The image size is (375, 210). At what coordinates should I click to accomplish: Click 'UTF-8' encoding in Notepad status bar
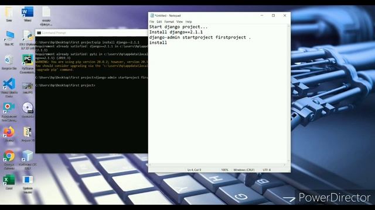267,170
